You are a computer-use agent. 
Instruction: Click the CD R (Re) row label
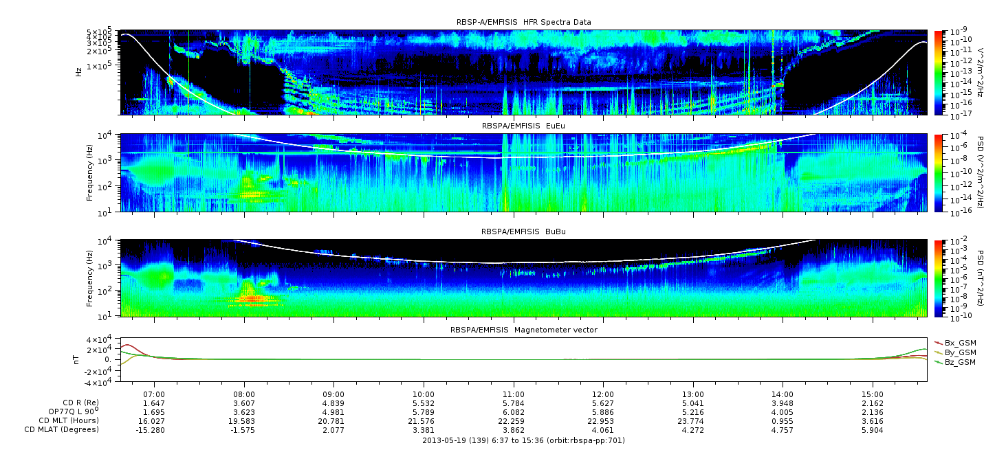tap(80, 403)
